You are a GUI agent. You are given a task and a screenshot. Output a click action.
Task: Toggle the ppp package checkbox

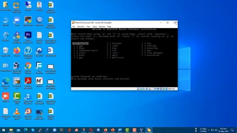click(76, 46)
